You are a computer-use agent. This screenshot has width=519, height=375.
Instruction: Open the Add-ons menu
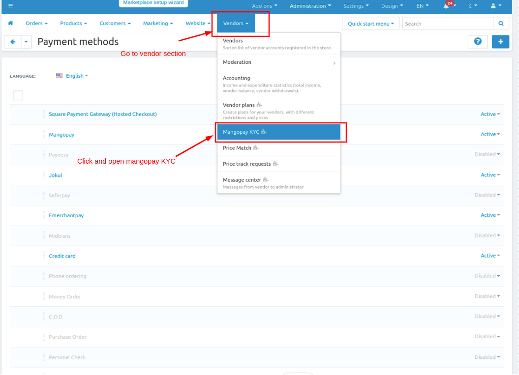tap(265, 6)
